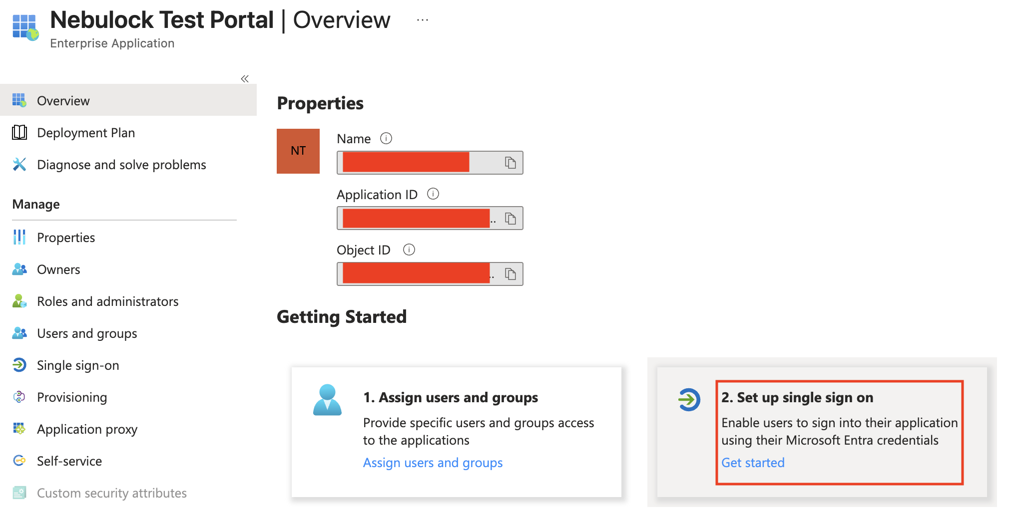Collapse the sidebar with the double chevron

tap(245, 79)
